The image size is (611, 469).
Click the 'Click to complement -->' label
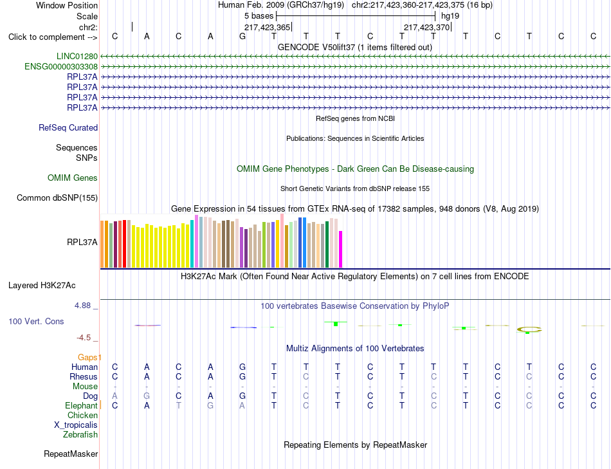(x=53, y=37)
